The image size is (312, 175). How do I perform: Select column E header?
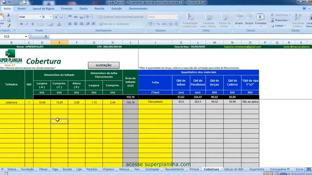click(x=59, y=42)
